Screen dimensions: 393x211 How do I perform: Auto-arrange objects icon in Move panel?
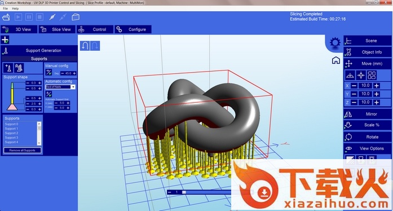coord(372,75)
